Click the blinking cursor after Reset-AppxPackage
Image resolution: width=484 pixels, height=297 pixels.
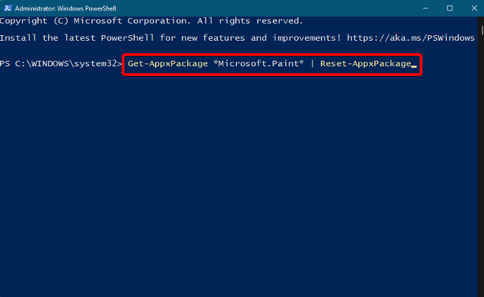click(x=413, y=66)
